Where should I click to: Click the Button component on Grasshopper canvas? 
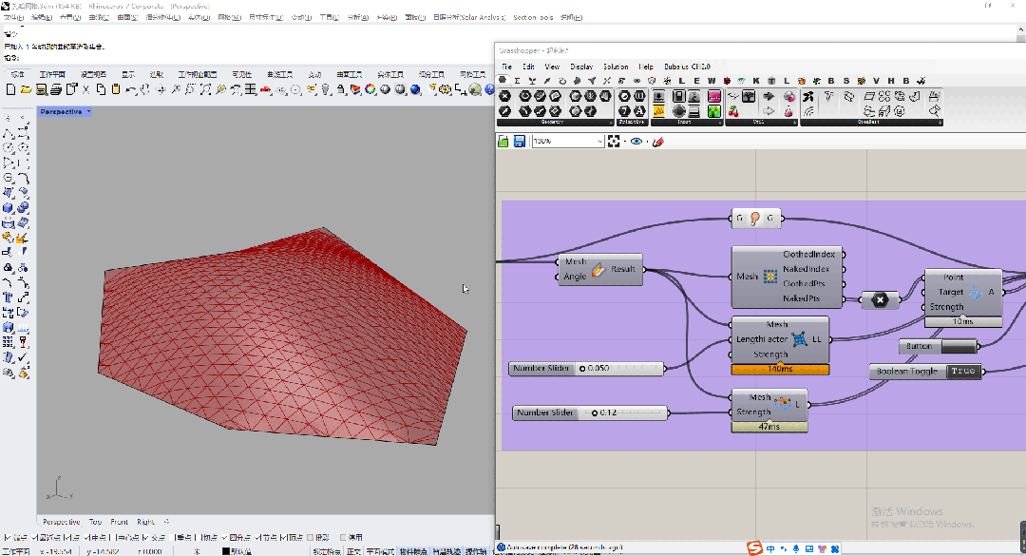click(939, 347)
